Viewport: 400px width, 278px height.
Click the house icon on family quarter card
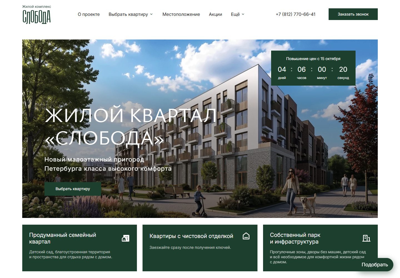pyautogui.click(x=126, y=238)
